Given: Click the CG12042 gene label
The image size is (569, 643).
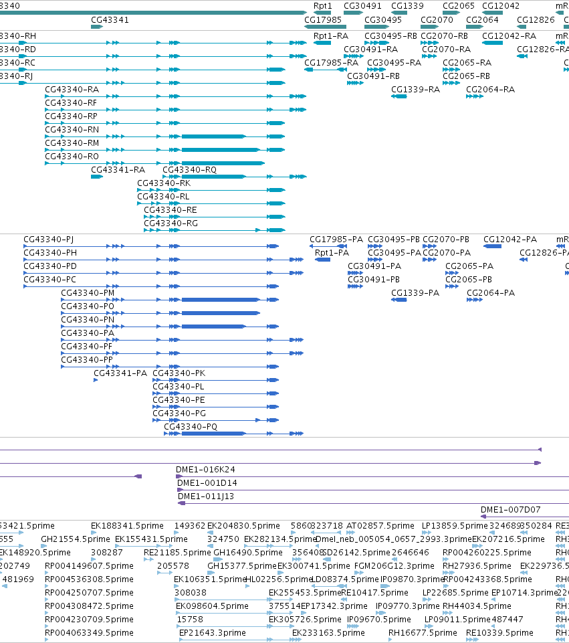Looking at the screenshot, I should pos(501,6).
